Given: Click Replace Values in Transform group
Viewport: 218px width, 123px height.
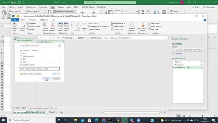Looking at the screenshot, I should (x=94, y=29).
